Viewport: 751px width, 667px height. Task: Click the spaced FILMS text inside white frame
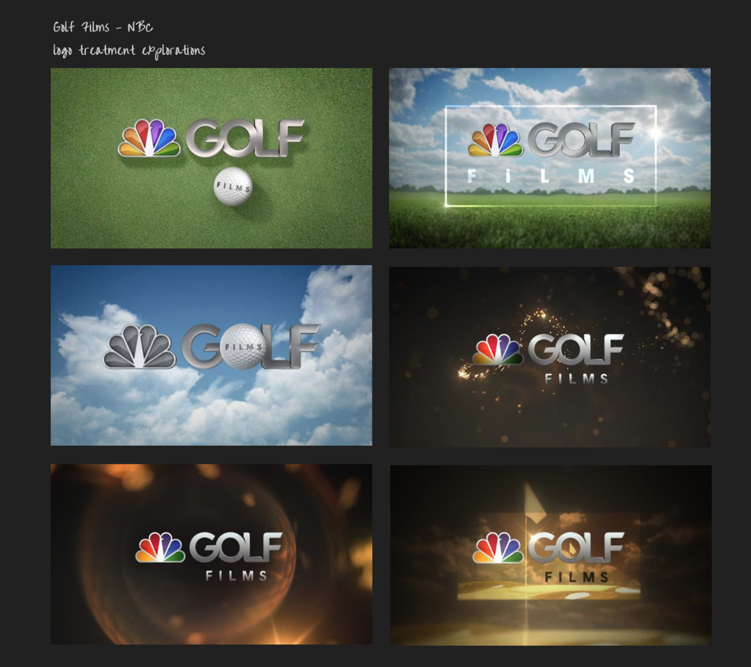pos(550,176)
